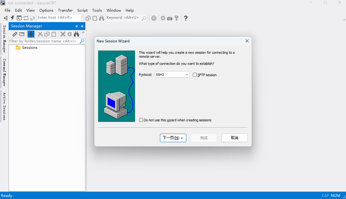Click the Paste clipboard icon in main toolbar

tap(95, 18)
